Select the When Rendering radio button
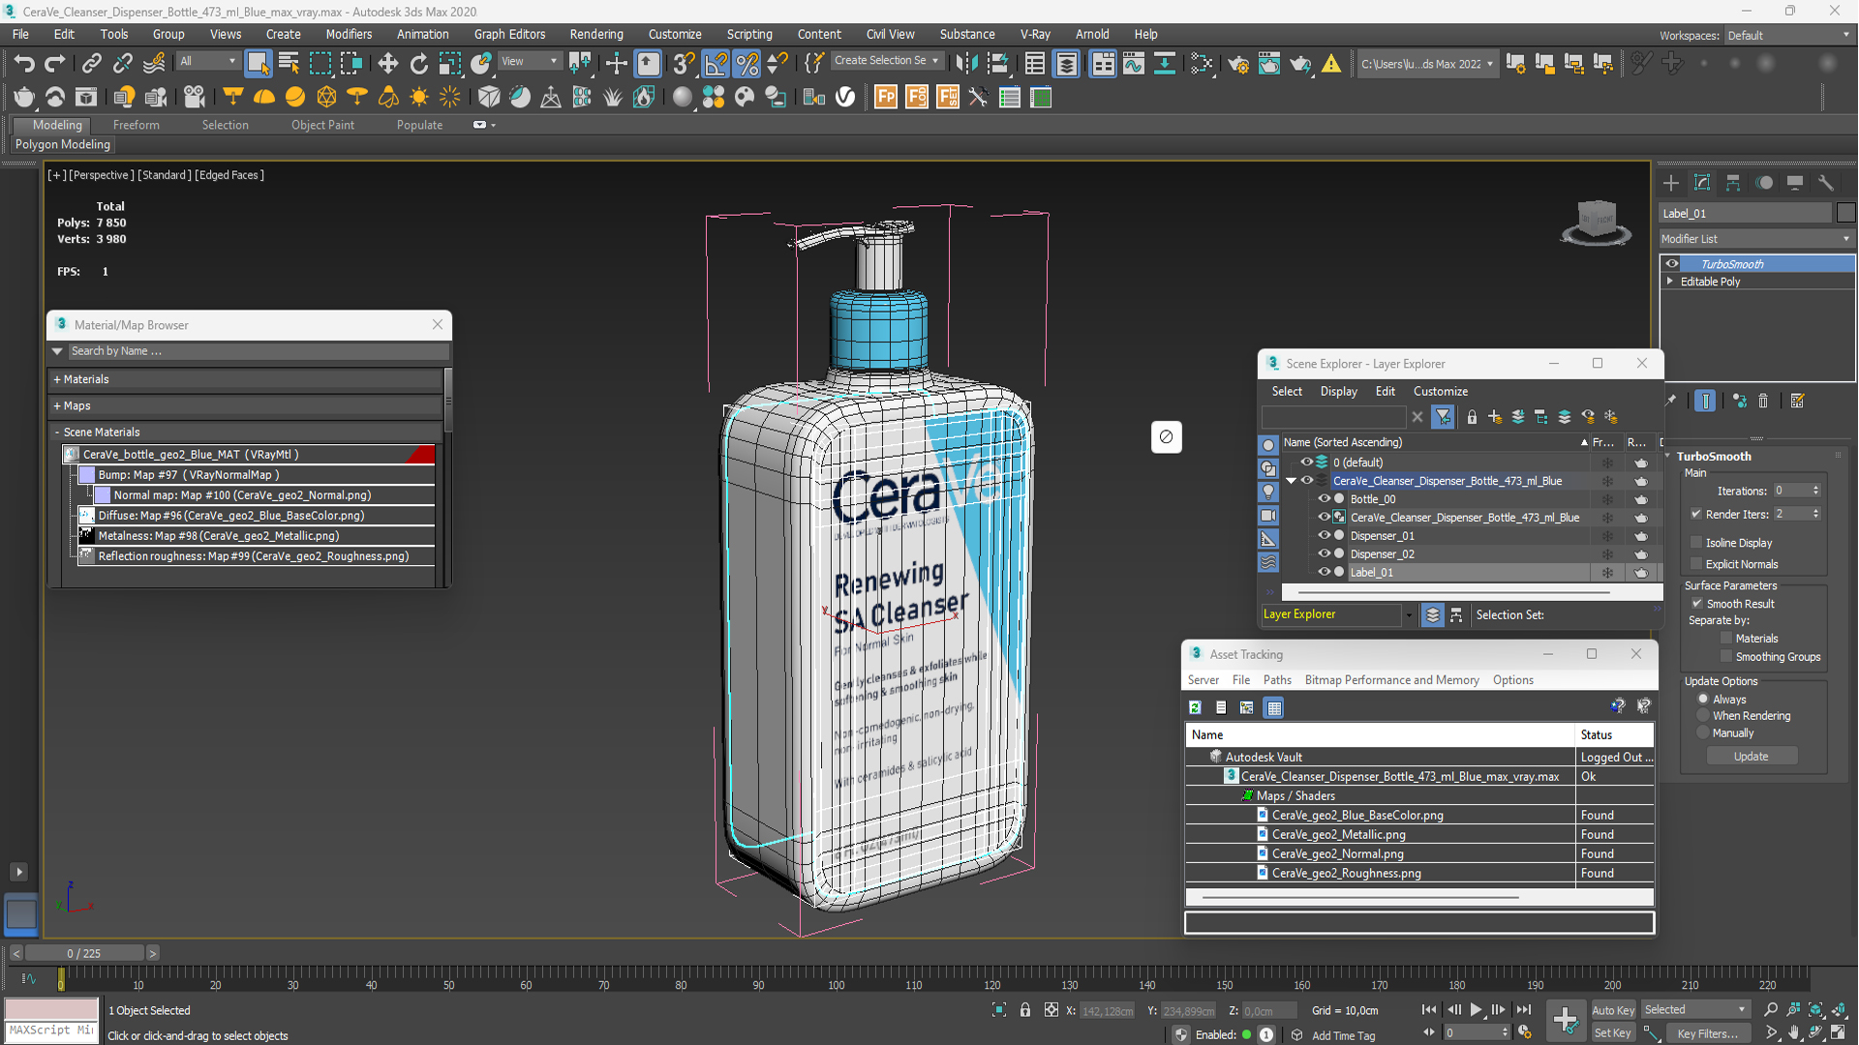Screen dimensions: 1859x1045 click(1703, 716)
